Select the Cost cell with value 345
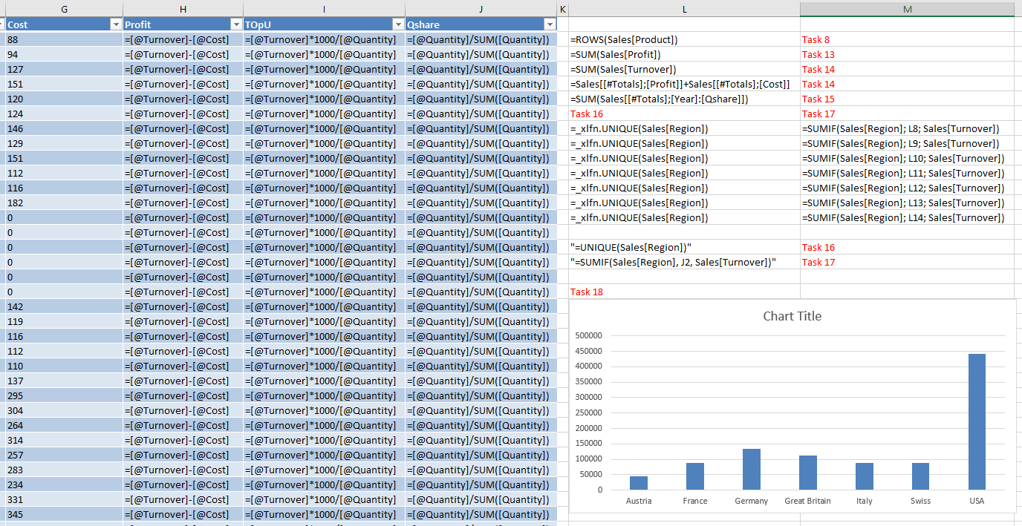Image resolution: width=1022 pixels, height=526 pixels. click(64, 514)
